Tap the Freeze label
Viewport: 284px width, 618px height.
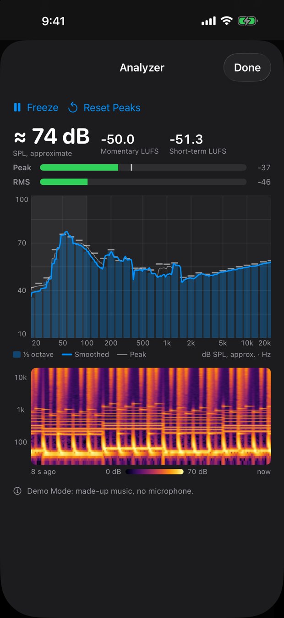pos(43,108)
